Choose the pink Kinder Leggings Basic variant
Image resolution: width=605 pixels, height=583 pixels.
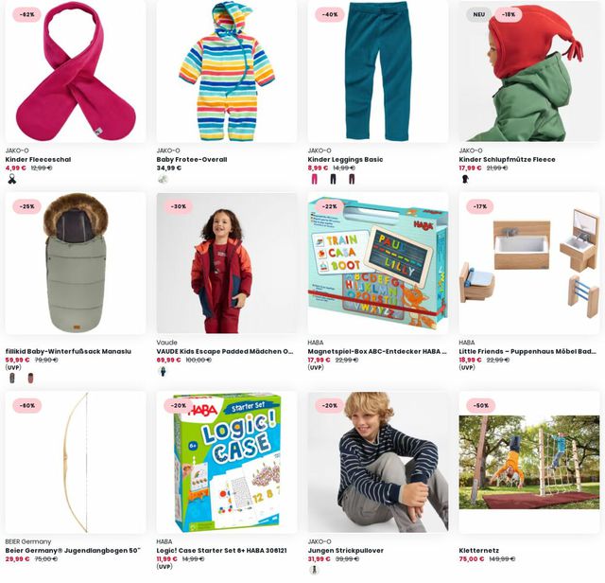[x=315, y=179]
